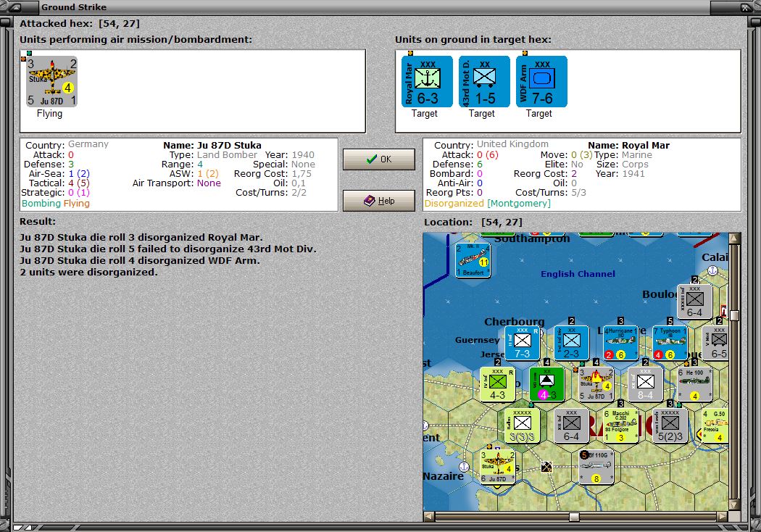
Task: Click the Typhoon IB fighter counter
Action: pos(670,343)
